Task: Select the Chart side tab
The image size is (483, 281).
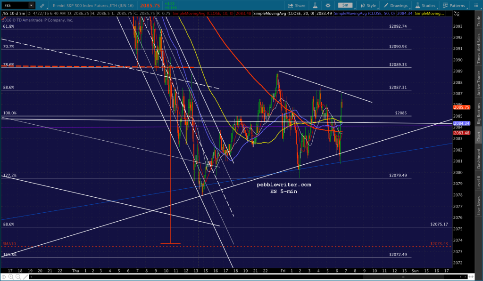Action: (479, 136)
